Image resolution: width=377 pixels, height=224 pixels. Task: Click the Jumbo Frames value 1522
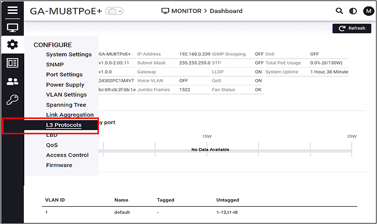click(185, 90)
